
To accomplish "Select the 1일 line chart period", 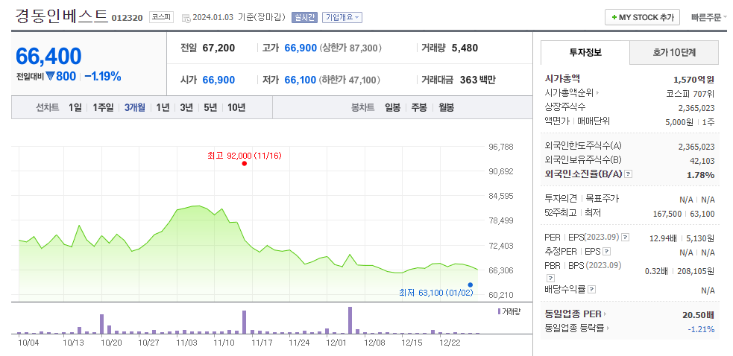I will point(75,107).
